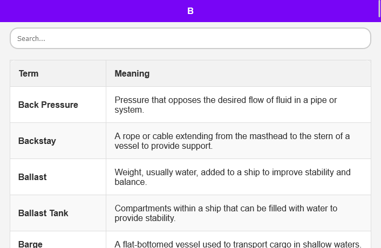Click the Search input field
Image resolution: width=381 pixels, height=248 pixels.
click(190, 38)
